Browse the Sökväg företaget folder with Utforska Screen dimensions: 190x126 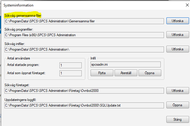[x=178, y=90]
